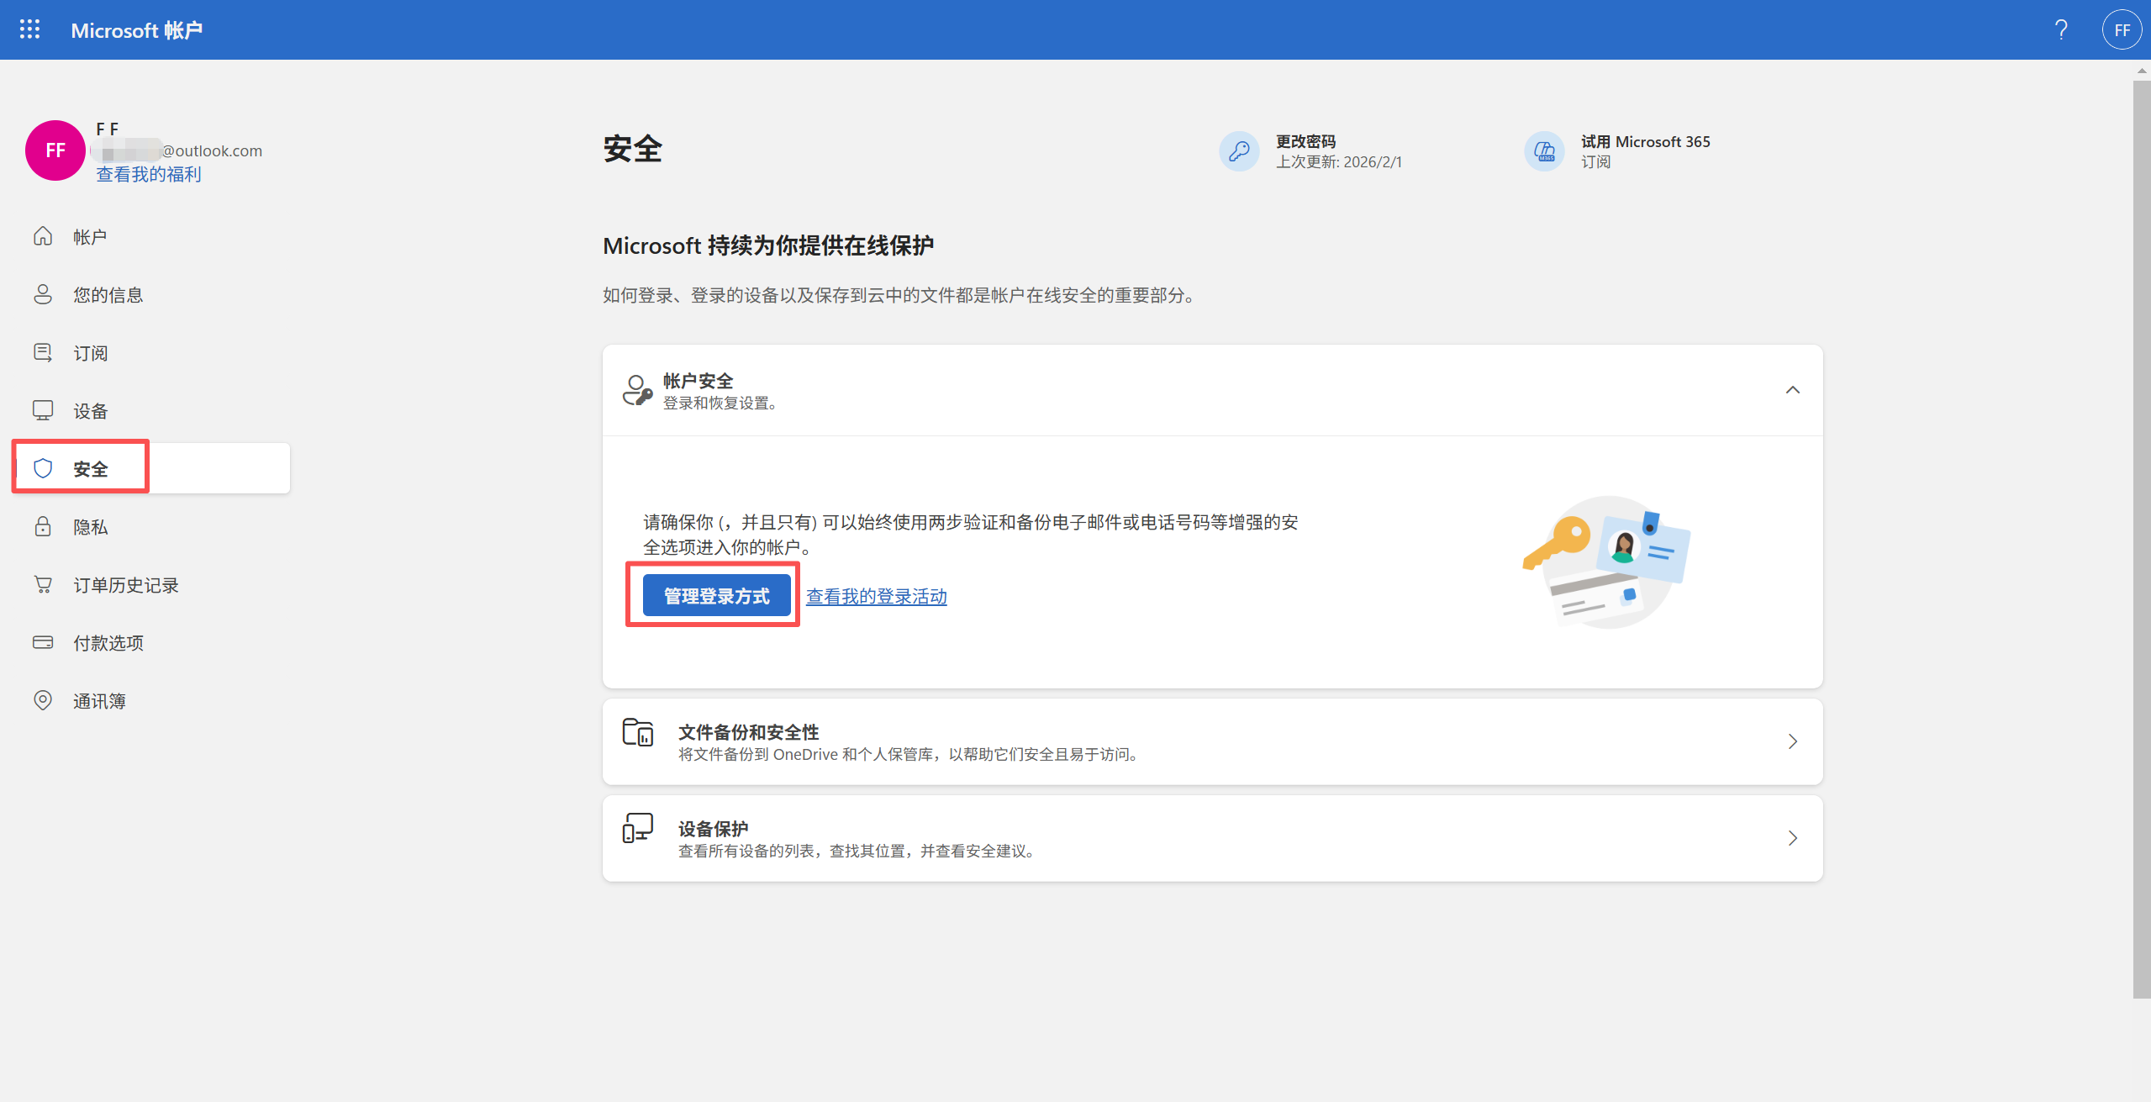Screen dimensions: 2151x1102
Task: Click the 试用 Microsoft 365 subscription icon
Action: point(1544,151)
